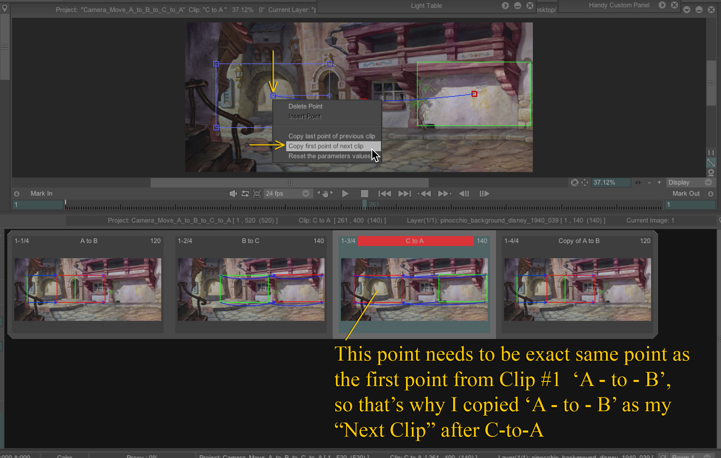Toggle loop playback icon

pos(245,194)
